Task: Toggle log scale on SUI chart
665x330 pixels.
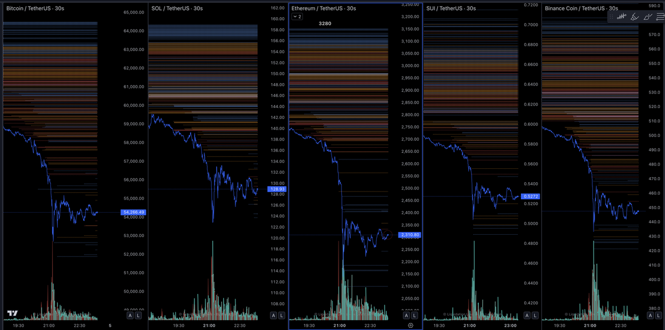Action: pyautogui.click(x=534, y=315)
